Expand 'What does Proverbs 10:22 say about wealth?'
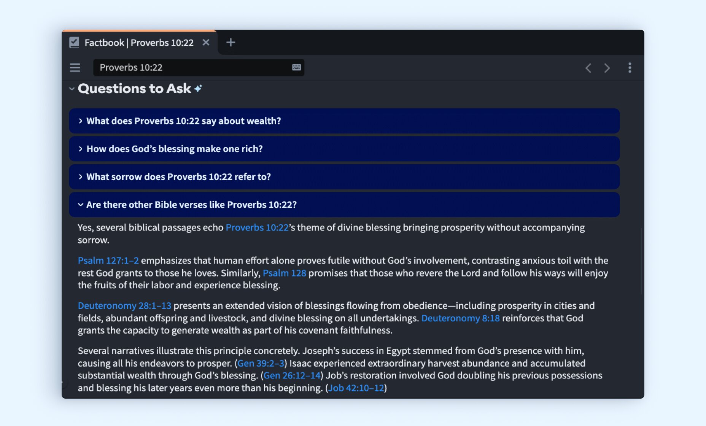This screenshot has height=426, width=706. coord(344,121)
